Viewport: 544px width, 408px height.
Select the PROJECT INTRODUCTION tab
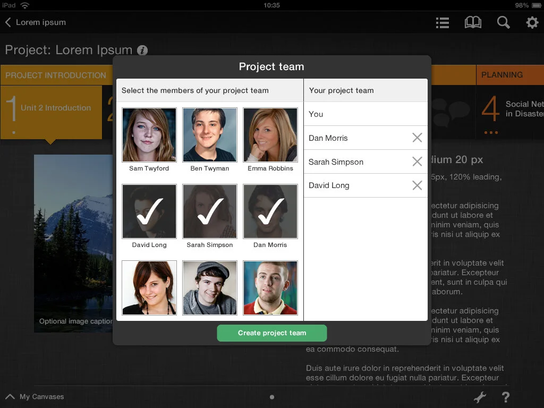point(55,75)
